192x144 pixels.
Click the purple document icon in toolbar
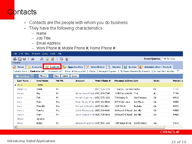pos(67,59)
